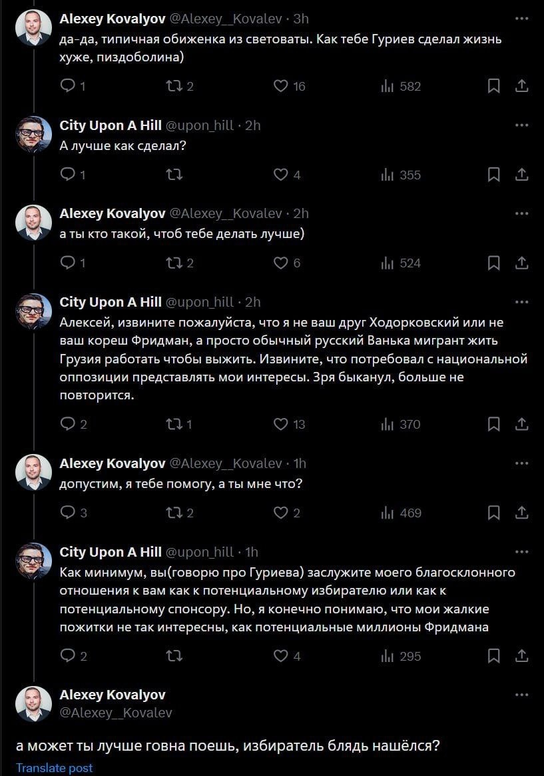
Task: Retweet the post with 16 likes
Action: point(174,86)
